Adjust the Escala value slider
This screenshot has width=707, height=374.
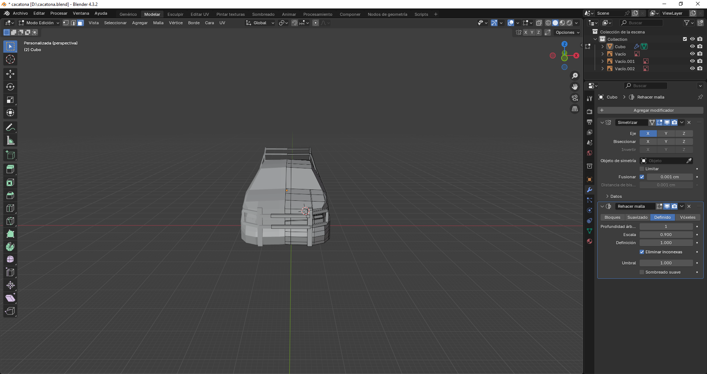tap(666, 235)
